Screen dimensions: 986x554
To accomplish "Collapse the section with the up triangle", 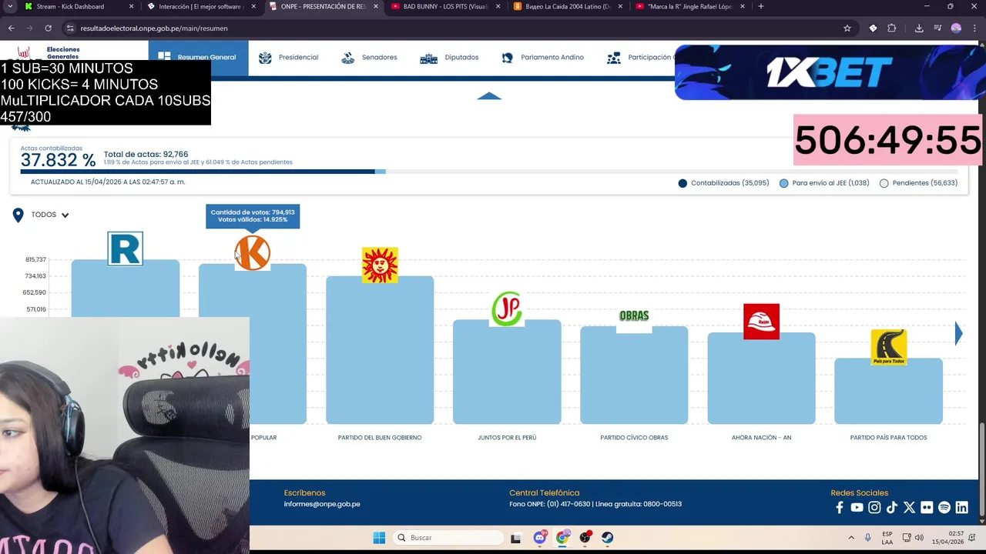I will click(x=489, y=96).
